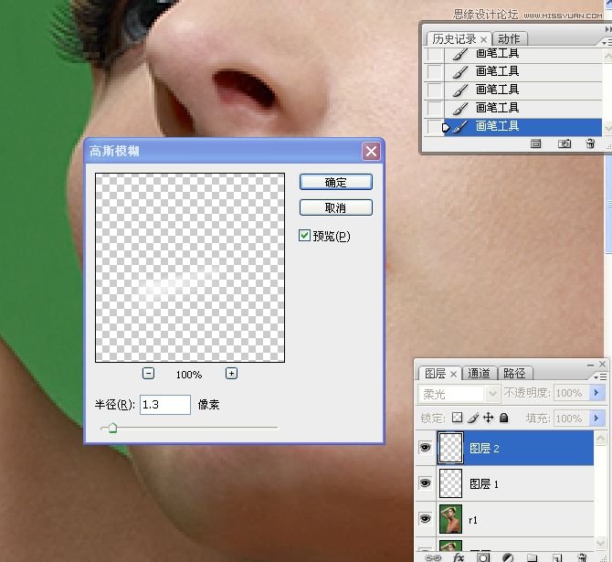Confirm blur with 确定 button
The width and height of the screenshot is (612, 562).
coord(335,182)
